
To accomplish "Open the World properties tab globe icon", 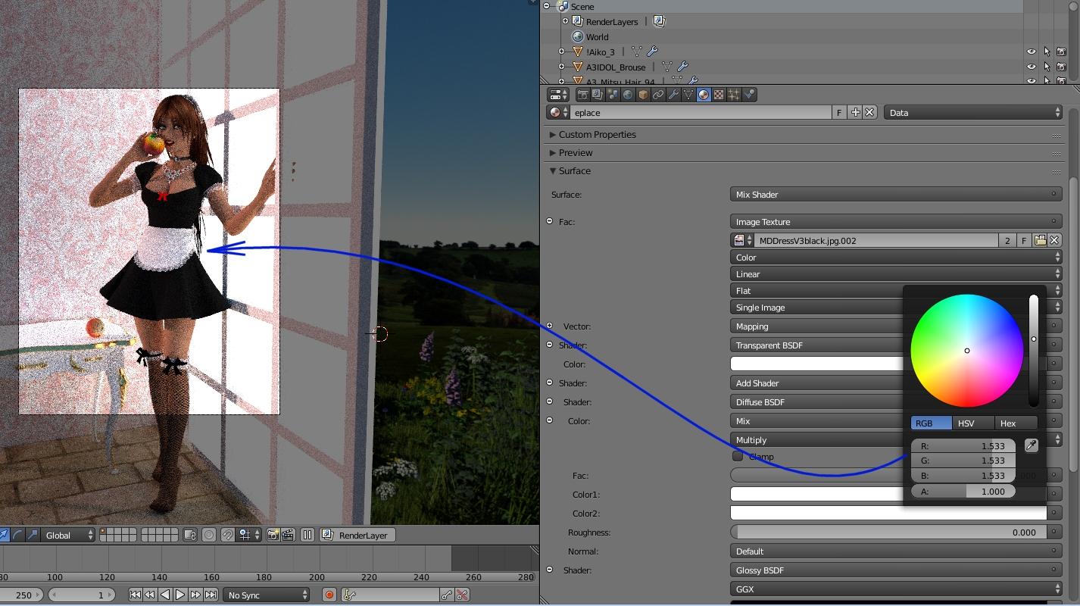I will 628,95.
